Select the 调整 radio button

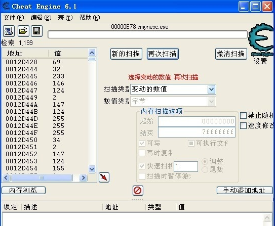coord(205,161)
